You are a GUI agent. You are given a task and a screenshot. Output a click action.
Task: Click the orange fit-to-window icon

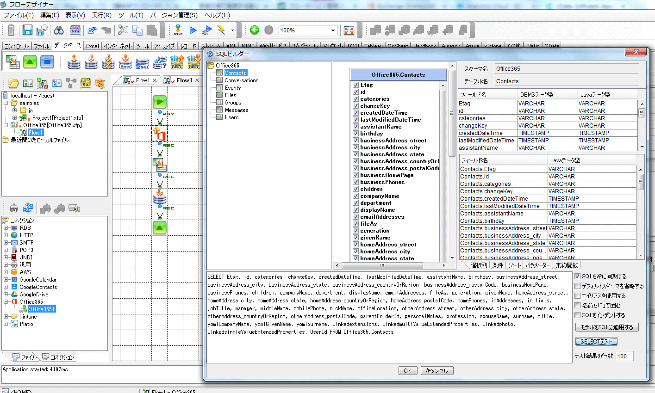click(x=349, y=31)
